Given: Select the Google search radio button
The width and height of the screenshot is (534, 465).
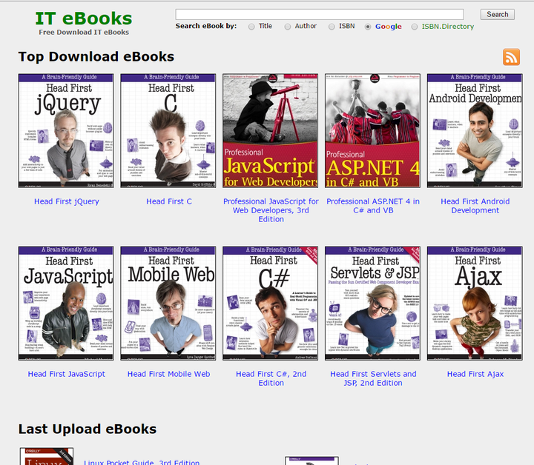Looking at the screenshot, I should tap(368, 27).
